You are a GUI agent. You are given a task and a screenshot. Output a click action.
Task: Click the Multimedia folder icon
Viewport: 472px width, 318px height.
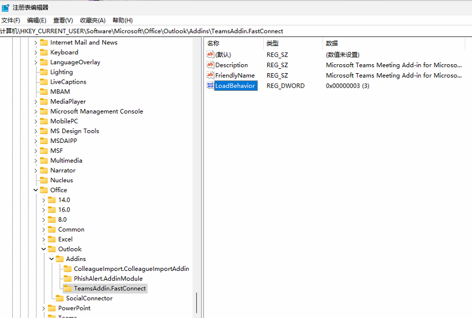point(44,160)
